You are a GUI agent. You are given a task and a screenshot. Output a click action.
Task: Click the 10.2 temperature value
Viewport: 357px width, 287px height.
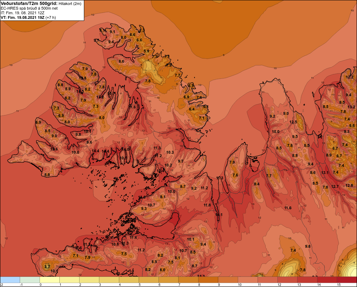168,165
